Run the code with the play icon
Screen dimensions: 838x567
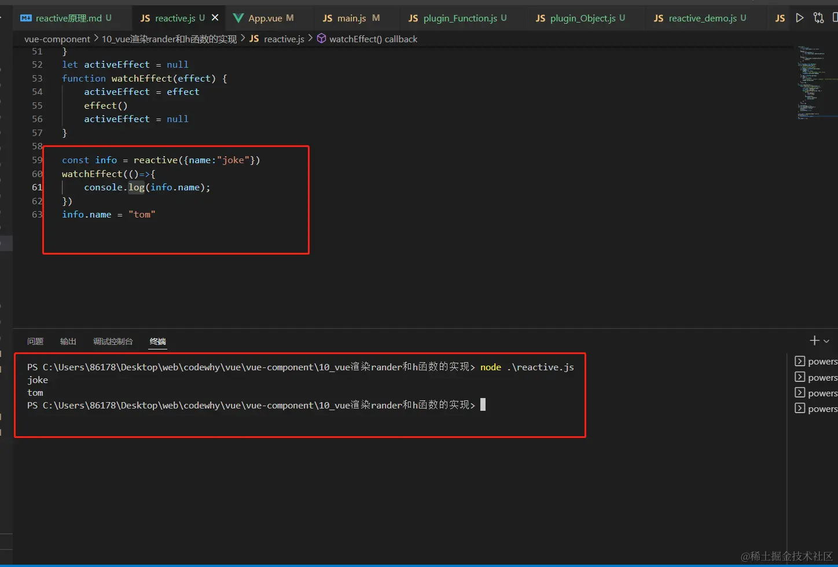pos(800,18)
